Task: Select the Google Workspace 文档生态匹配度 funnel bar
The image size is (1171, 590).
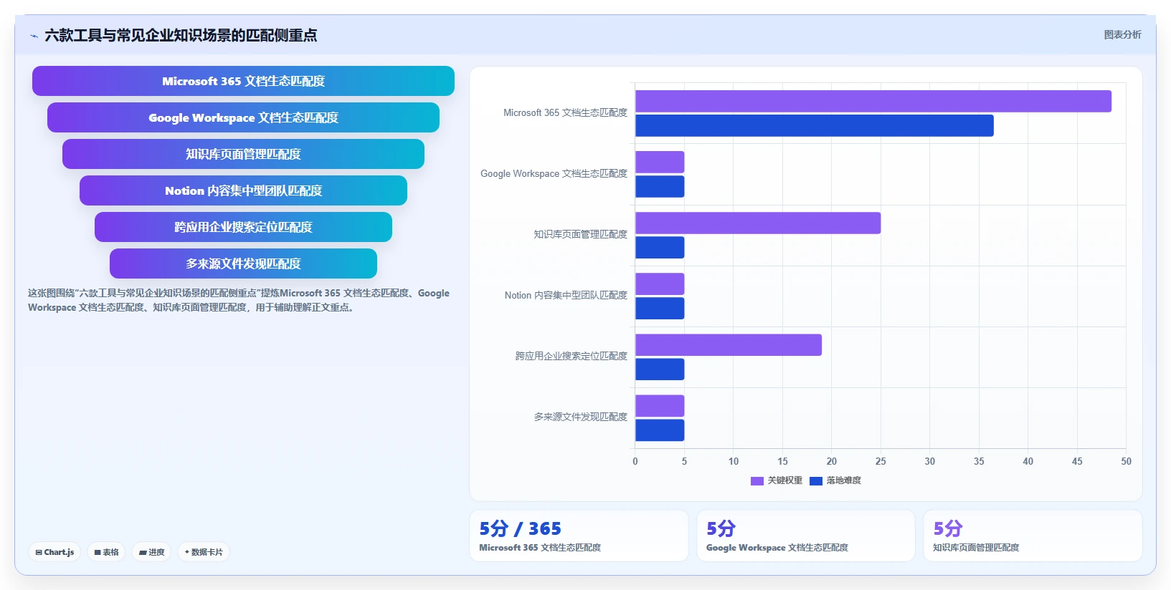Action: pyautogui.click(x=243, y=117)
